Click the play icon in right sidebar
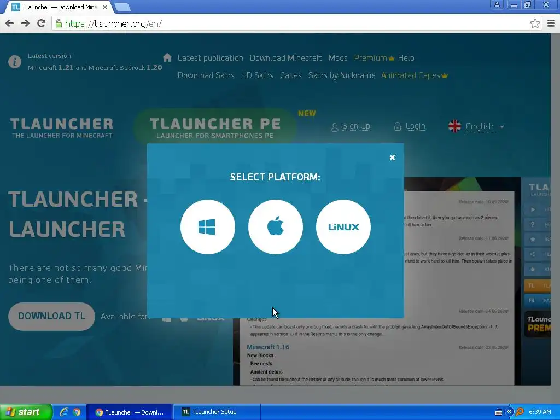Image resolution: width=560 pixels, height=420 pixels. (x=533, y=209)
